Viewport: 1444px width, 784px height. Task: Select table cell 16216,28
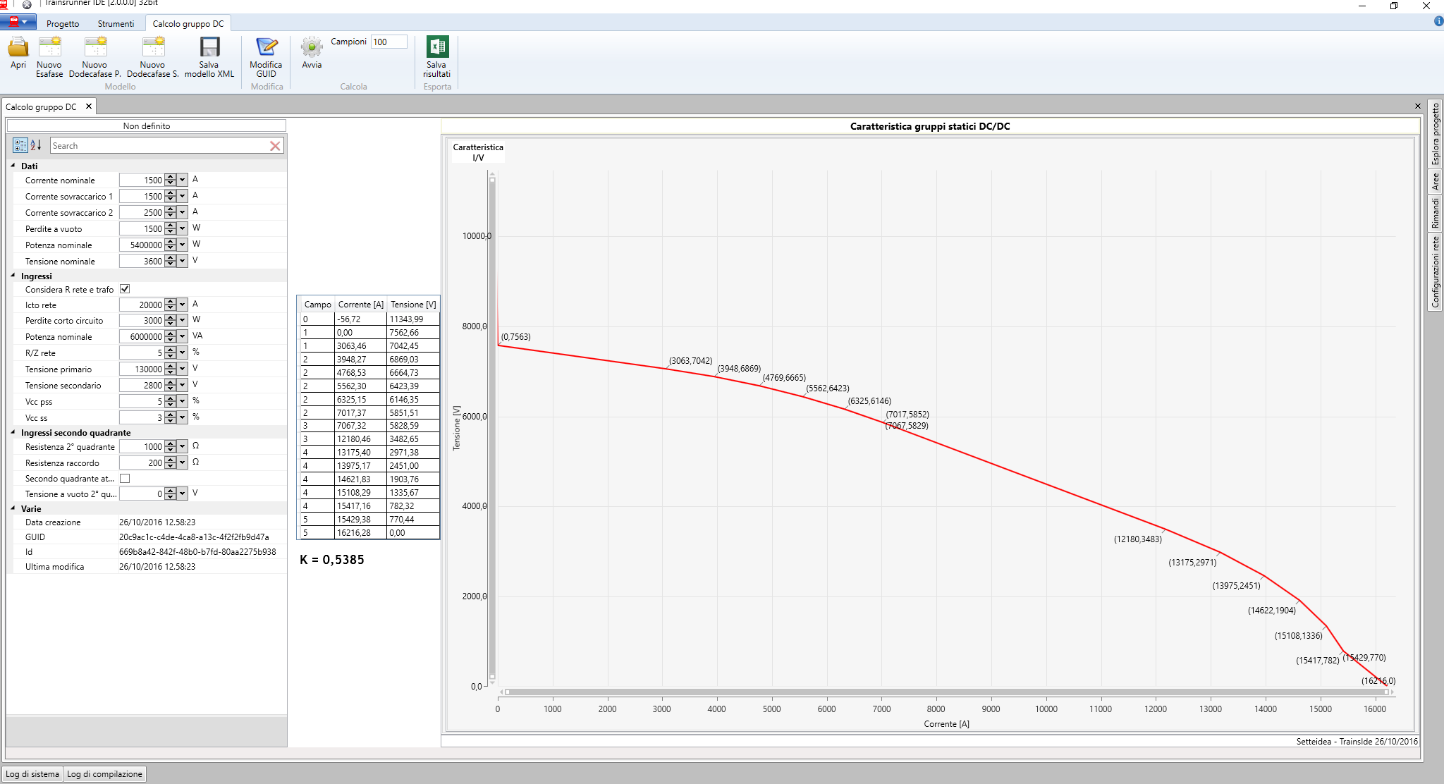(x=361, y=532)
